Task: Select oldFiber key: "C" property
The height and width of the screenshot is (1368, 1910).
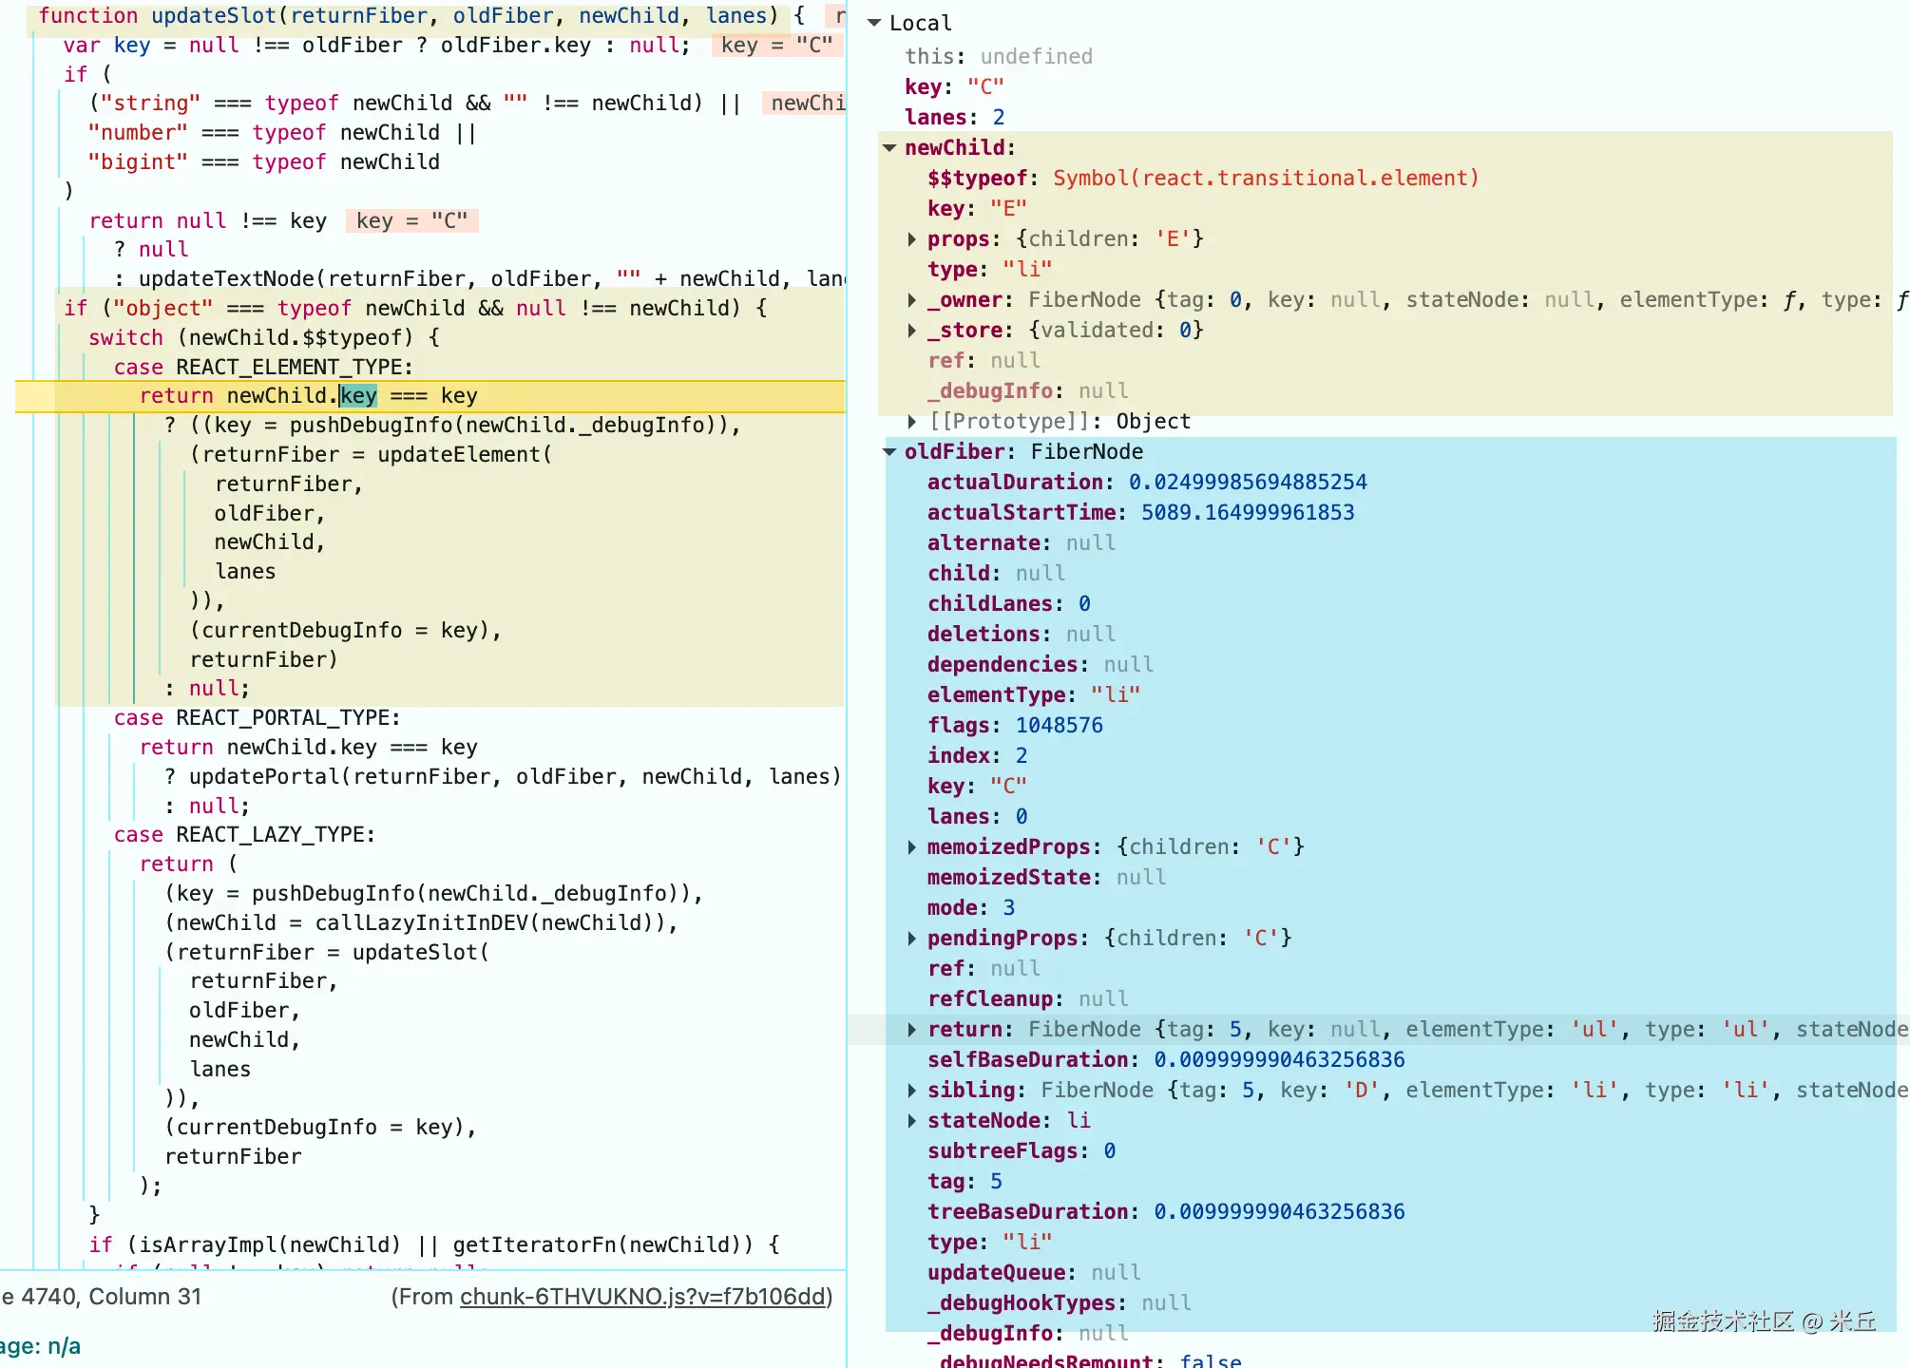Action: pyautogui.click(x=977, y=787)
